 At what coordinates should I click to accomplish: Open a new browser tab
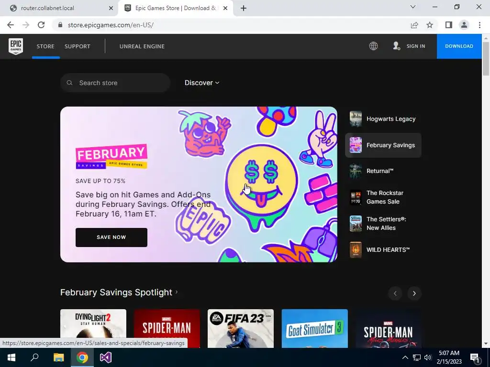(244, 9)
